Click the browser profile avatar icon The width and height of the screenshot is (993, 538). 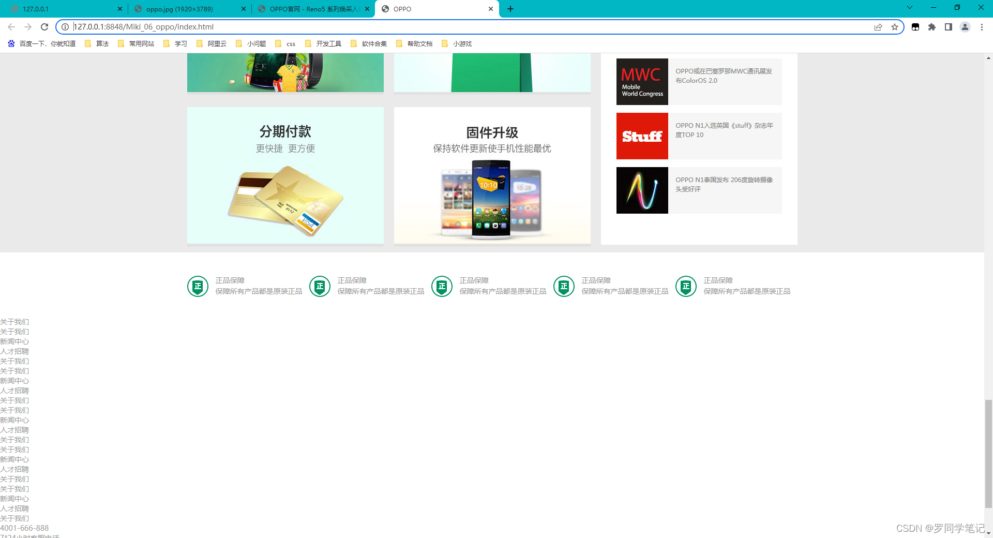pos(965,26)
